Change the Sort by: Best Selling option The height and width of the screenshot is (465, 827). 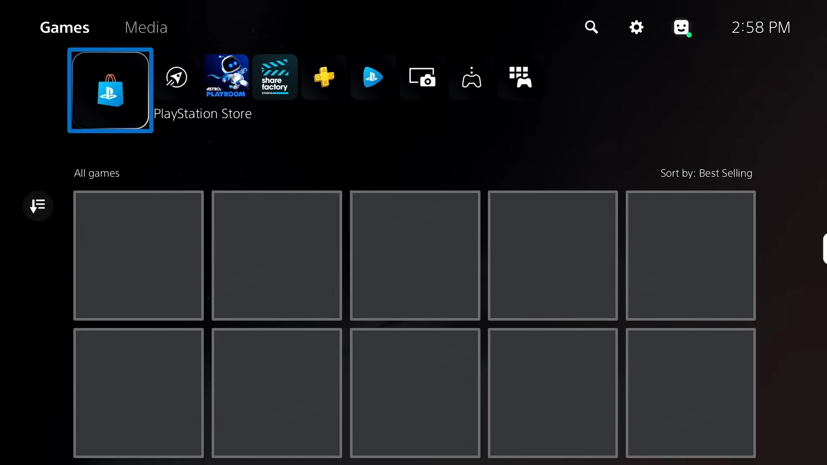[706, 173]
